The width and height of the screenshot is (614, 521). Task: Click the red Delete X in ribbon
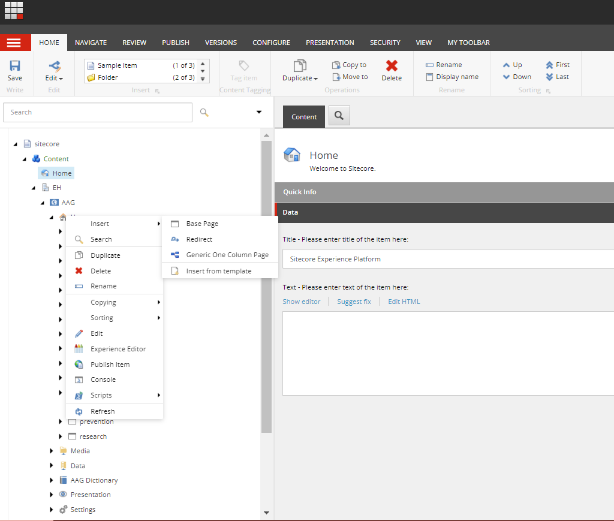(x=392, y=65)
